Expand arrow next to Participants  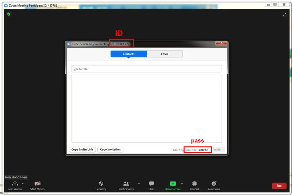tap(139, 184)
